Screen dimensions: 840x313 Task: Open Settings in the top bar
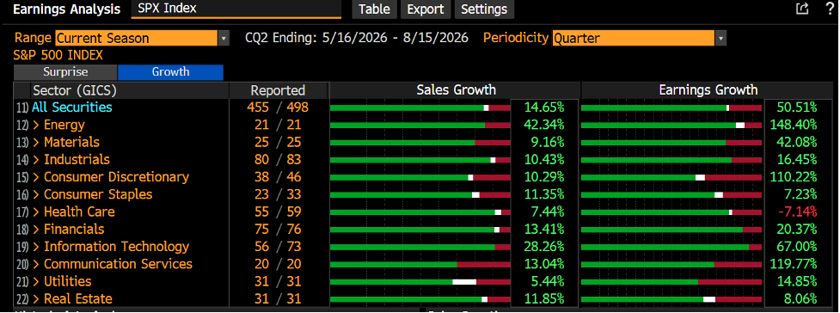[x=484, y=9]
